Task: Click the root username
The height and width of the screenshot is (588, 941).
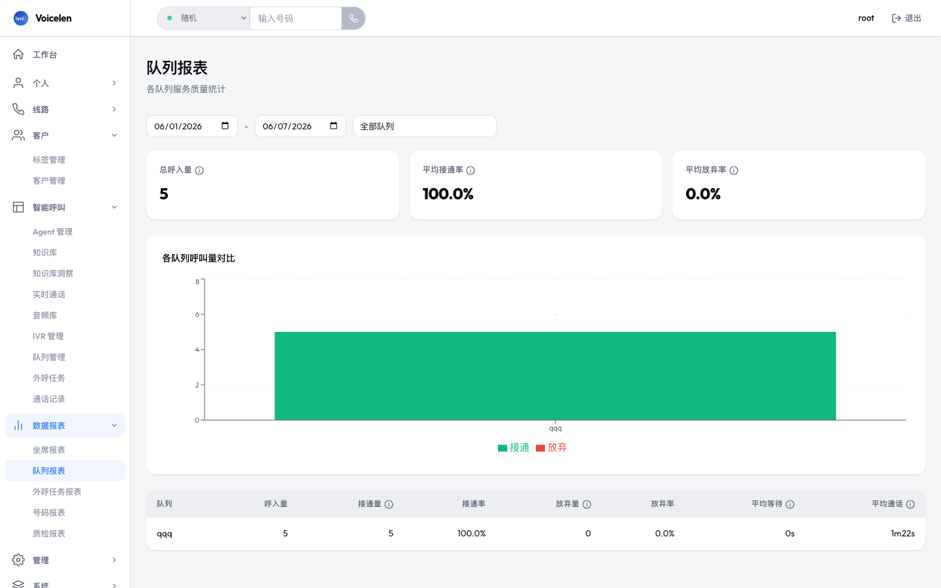Action: point(866,18)
